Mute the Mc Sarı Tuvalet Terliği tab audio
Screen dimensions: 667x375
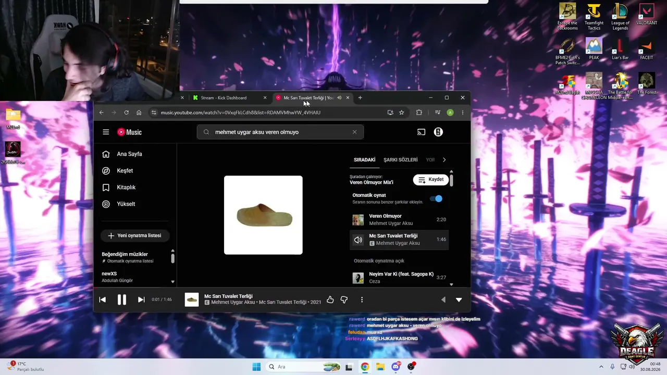pyautogui.click(x=339, y=98)
